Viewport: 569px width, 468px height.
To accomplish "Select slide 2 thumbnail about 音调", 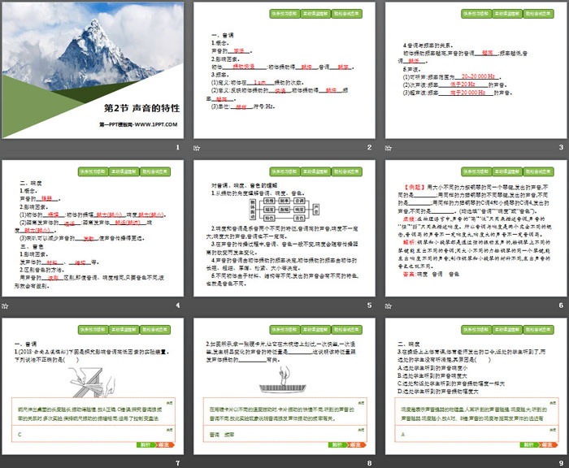I will [x=284, y=70].
